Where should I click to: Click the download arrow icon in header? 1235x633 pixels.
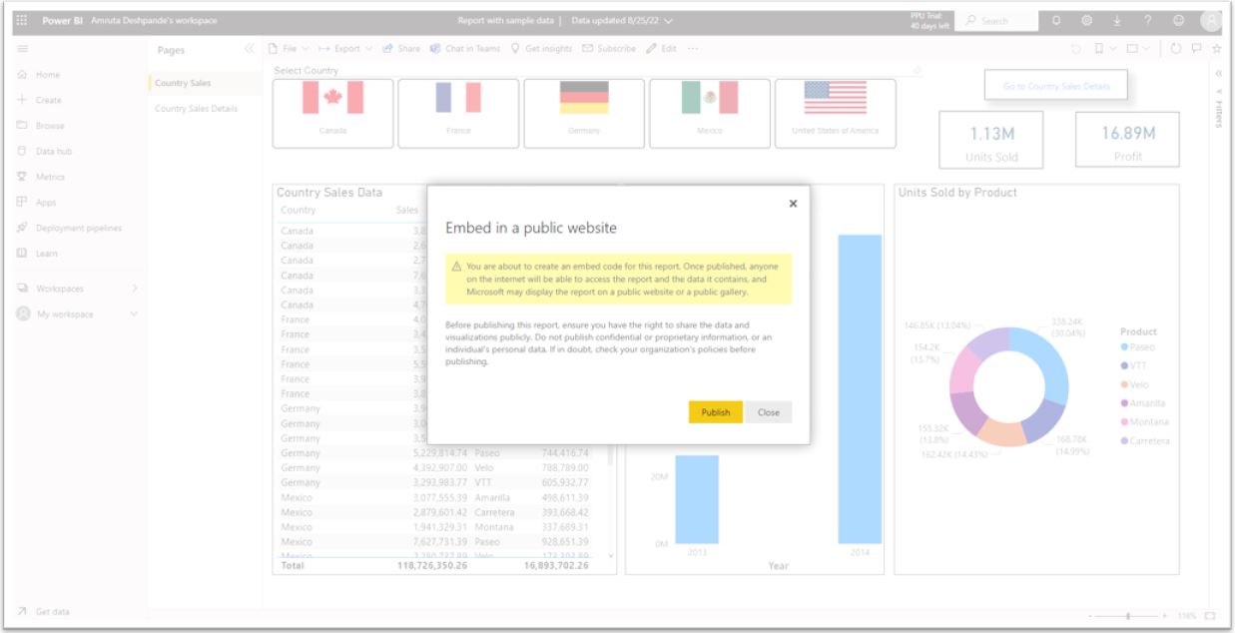click(x=1116, y=21)
